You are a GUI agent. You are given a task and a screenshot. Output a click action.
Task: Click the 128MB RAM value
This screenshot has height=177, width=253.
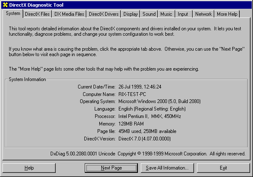[131, 124]
